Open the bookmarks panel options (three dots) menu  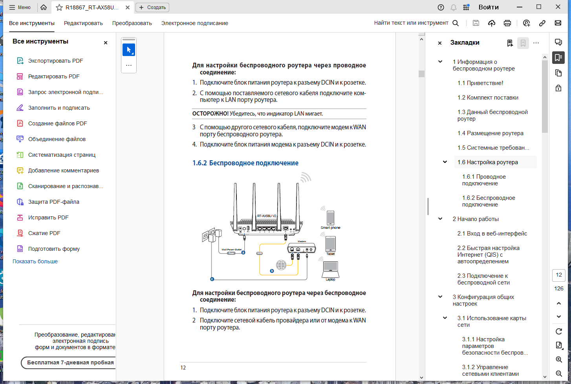pyautogui.click(x=536, y=43)
